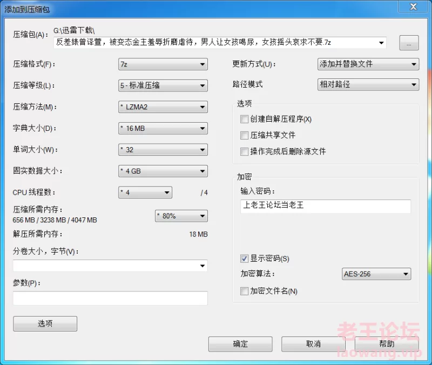Click the 压缩所需内存 label
Screen dimensions: 432x365
click(37, 209)
